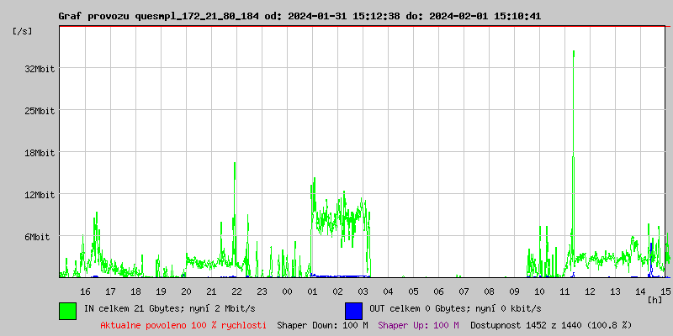
Task: Click the green IN legend swatch
Action: point(67,310)
